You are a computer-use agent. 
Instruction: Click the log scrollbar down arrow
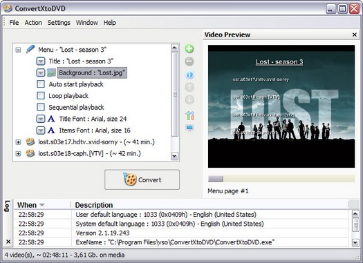pos(355,242)
